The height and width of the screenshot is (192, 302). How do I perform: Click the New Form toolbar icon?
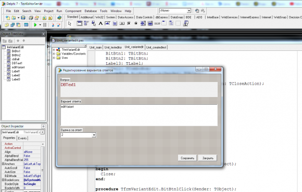coord(26,25)
